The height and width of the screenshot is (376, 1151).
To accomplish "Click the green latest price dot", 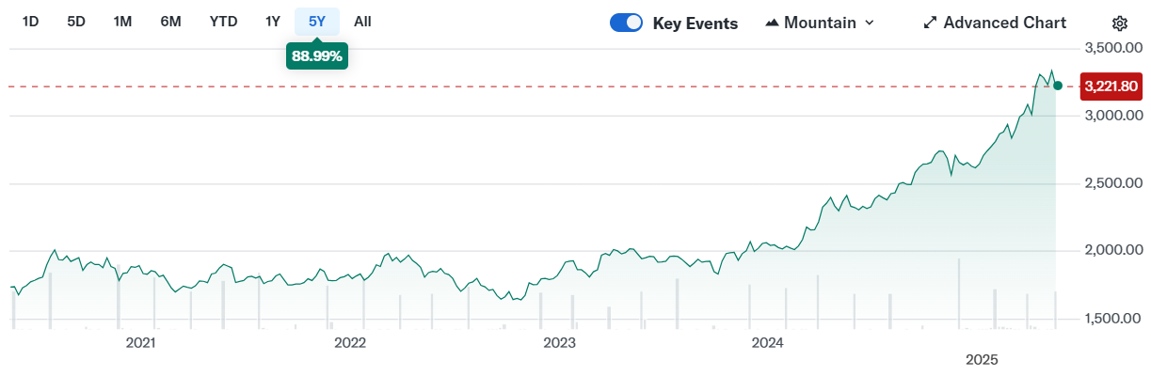I will click(x=1058, y=86).
